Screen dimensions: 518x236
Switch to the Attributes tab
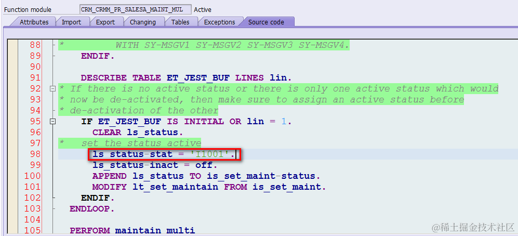point(34,22)
